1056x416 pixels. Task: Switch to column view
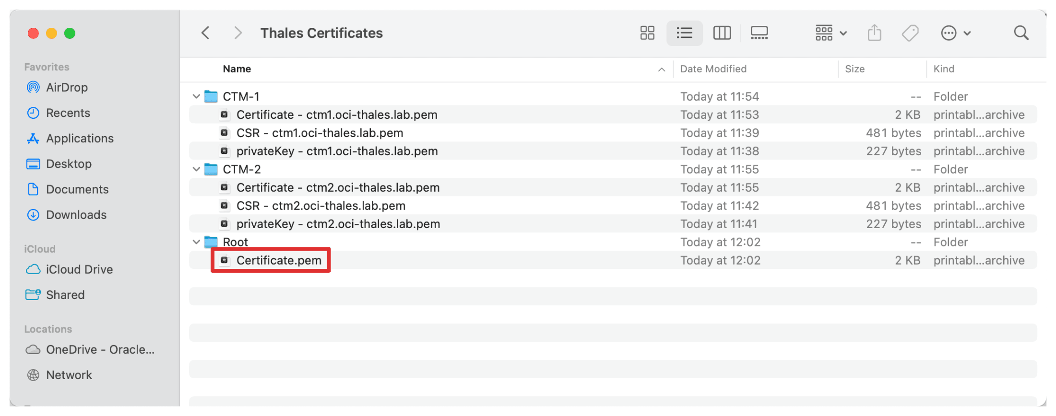(x=722, y=33)
